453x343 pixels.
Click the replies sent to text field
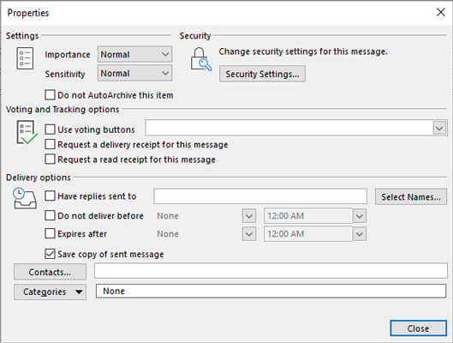click(260, 196)
